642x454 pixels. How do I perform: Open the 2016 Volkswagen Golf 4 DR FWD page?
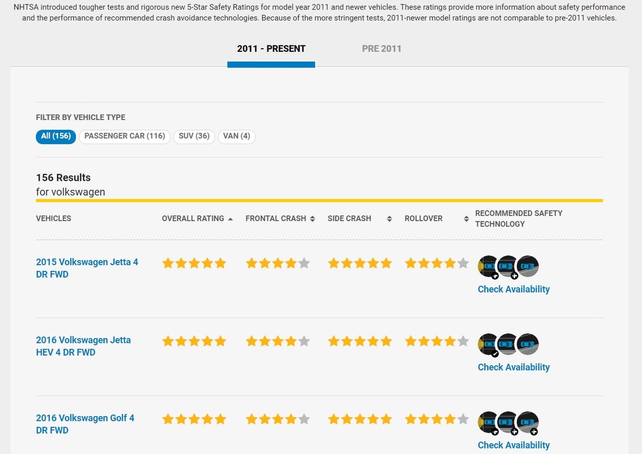click(85, 425)
